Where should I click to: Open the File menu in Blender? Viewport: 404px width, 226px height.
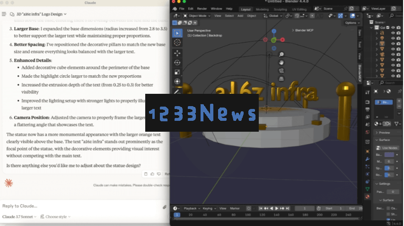[x=182, y=9]
